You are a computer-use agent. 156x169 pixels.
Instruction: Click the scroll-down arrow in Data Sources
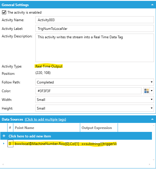coord(154,160)
